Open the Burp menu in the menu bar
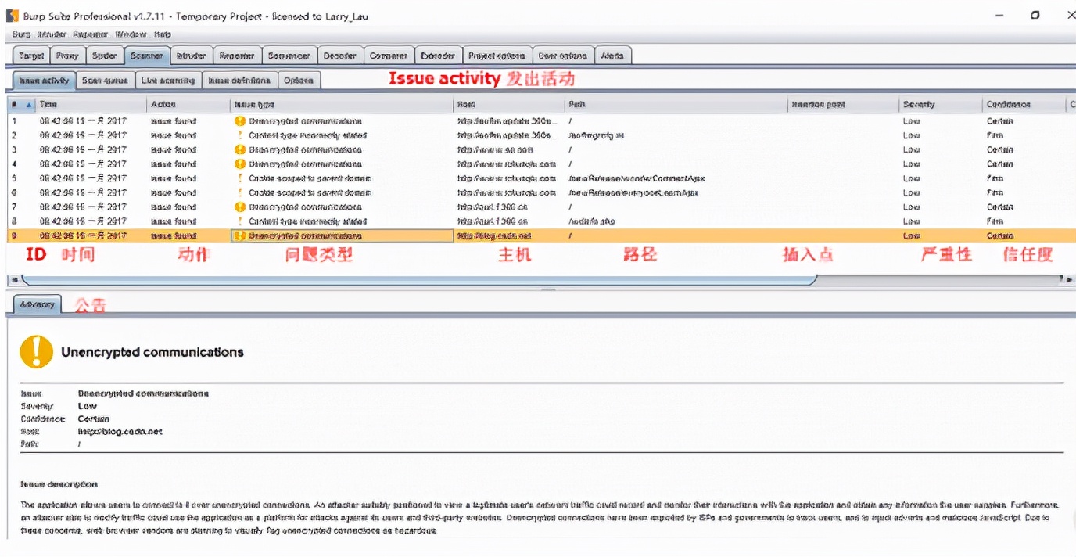1076x557 pixels. pos(21,34)
